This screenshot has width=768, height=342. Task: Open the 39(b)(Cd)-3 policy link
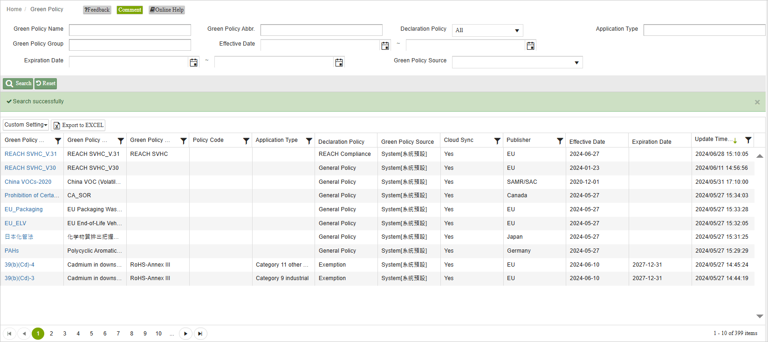click(20, 278)
